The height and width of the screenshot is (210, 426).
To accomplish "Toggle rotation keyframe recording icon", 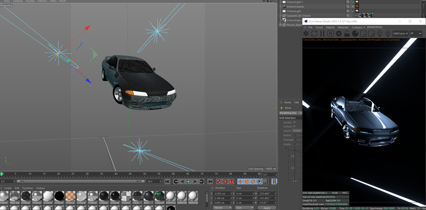I will [253, 182].
